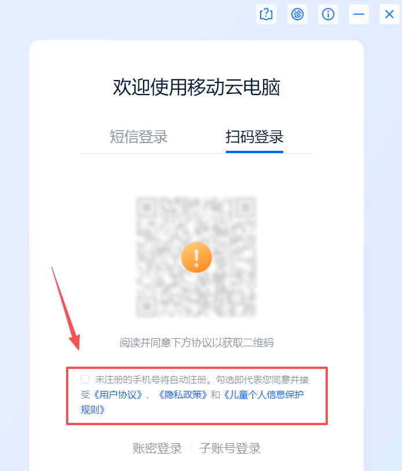Open the help guide question-mark book icon
This screenshot has height=471, width=402.
tap(266, 14)
